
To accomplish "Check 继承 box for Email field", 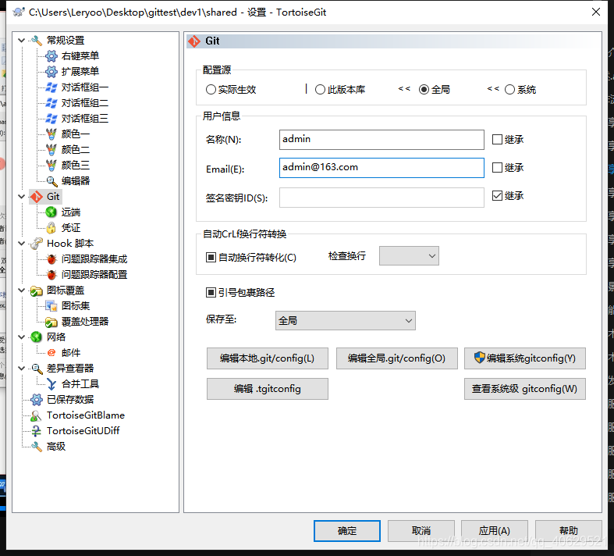I will coord(497,168).
